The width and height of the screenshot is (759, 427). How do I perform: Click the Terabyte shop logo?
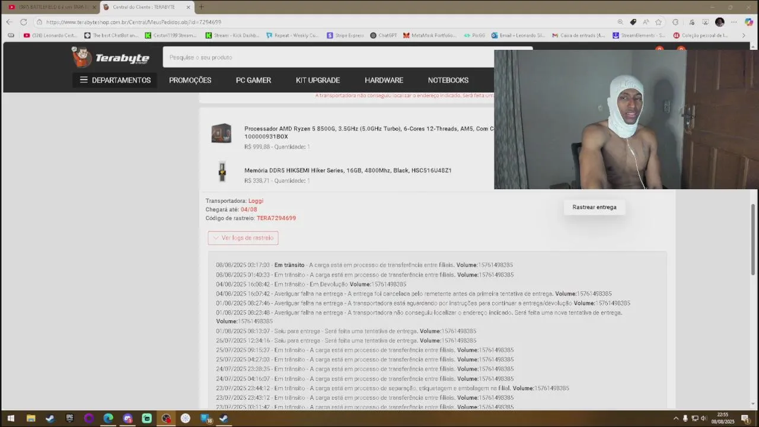point(110,57)
